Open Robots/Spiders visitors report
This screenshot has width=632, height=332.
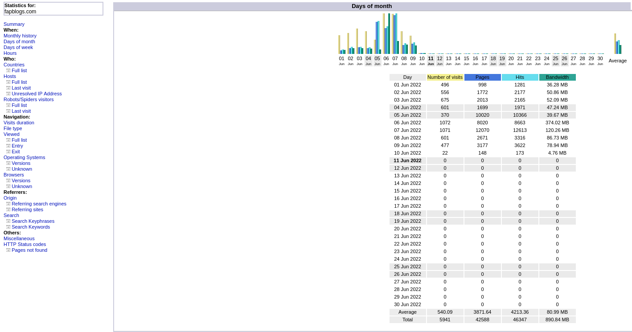(x=29, y=99)
